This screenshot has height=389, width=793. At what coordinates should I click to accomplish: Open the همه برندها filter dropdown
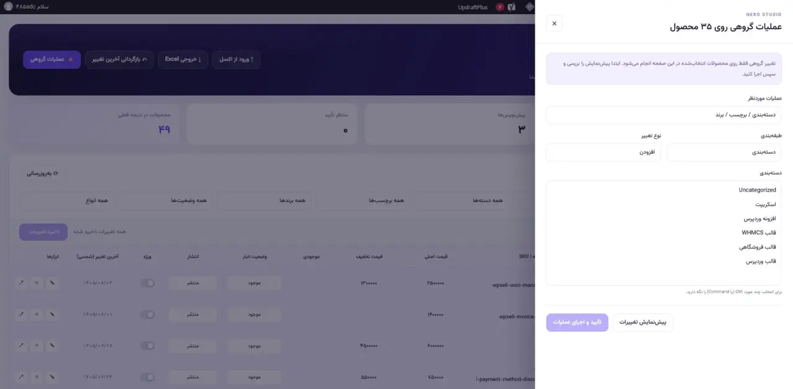(x=263, y=201)
